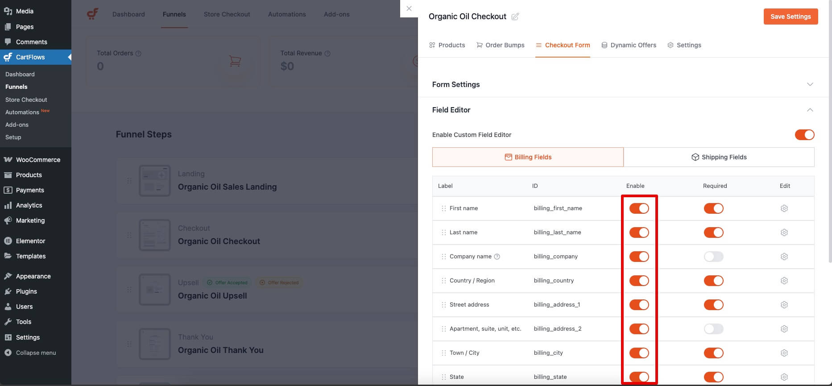
Task: Open gear settings for Street address field
Action: point(784,305)
